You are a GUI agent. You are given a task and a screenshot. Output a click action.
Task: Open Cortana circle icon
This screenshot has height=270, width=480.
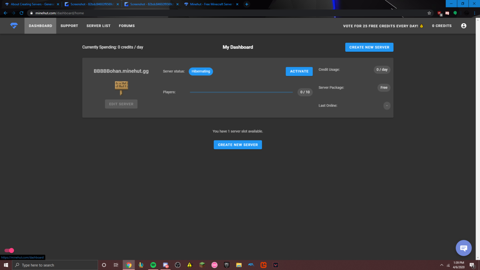[104, 265]
